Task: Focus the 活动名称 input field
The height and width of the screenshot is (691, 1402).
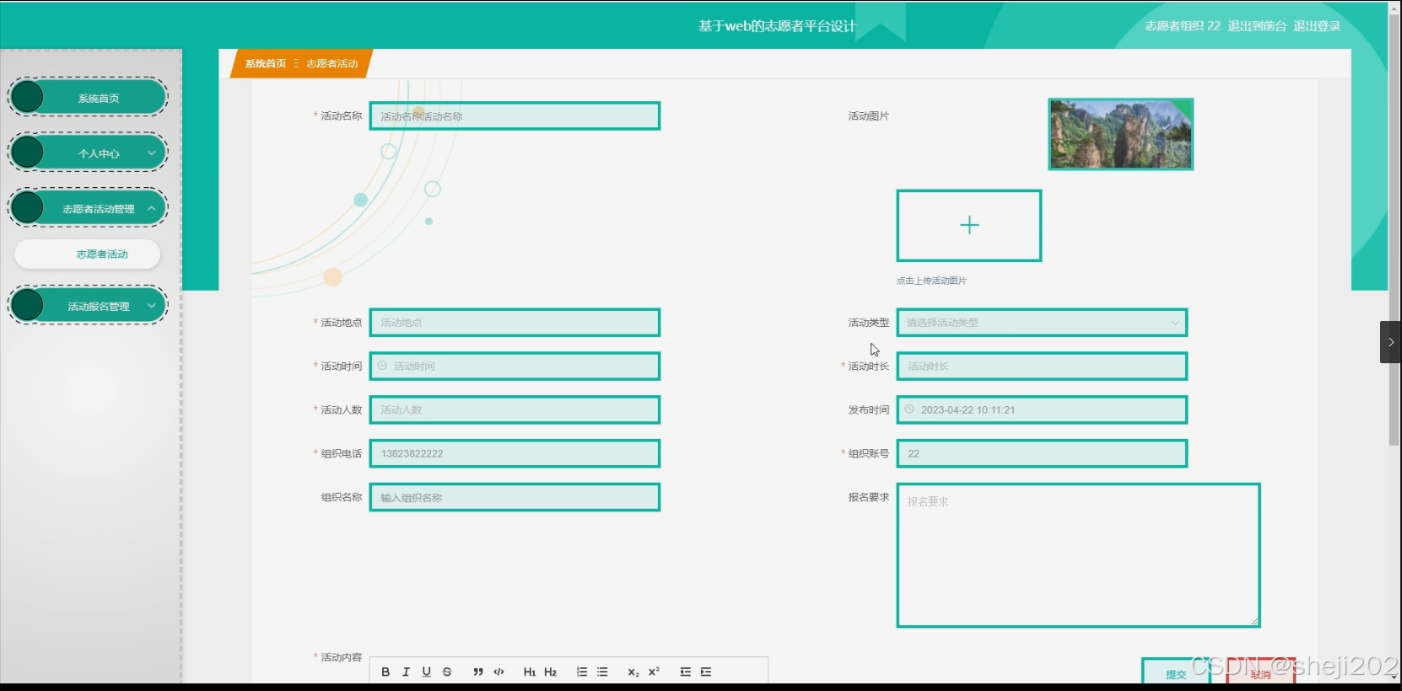Action: 515,116
